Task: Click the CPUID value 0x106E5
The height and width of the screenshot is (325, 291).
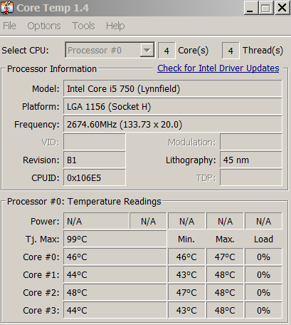Action: 95,177
